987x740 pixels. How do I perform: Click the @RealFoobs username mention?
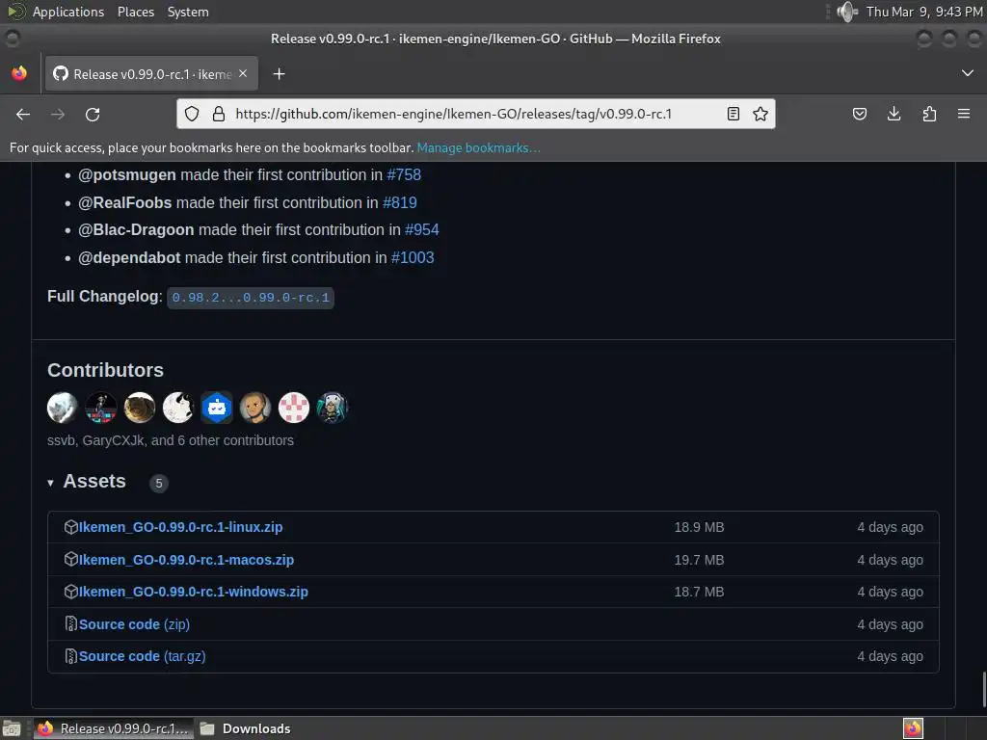tap(124, 202)
